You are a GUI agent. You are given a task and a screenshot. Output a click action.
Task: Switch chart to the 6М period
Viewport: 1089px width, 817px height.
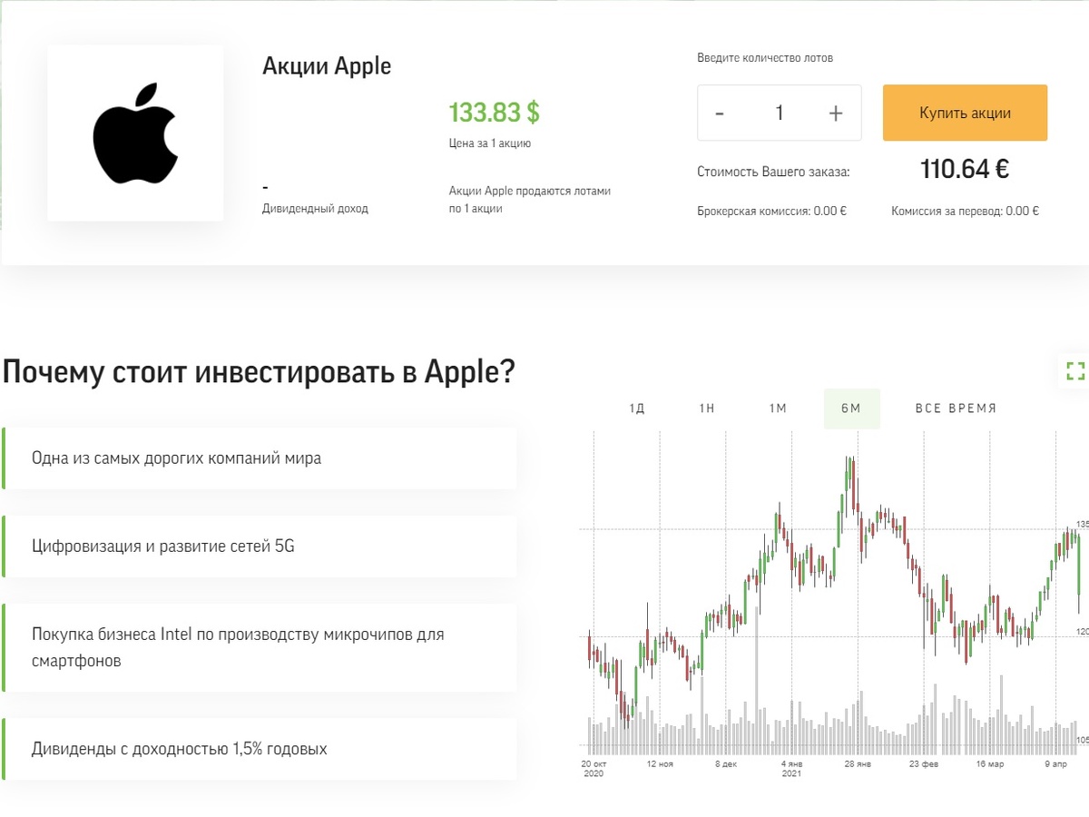(851, 408)
